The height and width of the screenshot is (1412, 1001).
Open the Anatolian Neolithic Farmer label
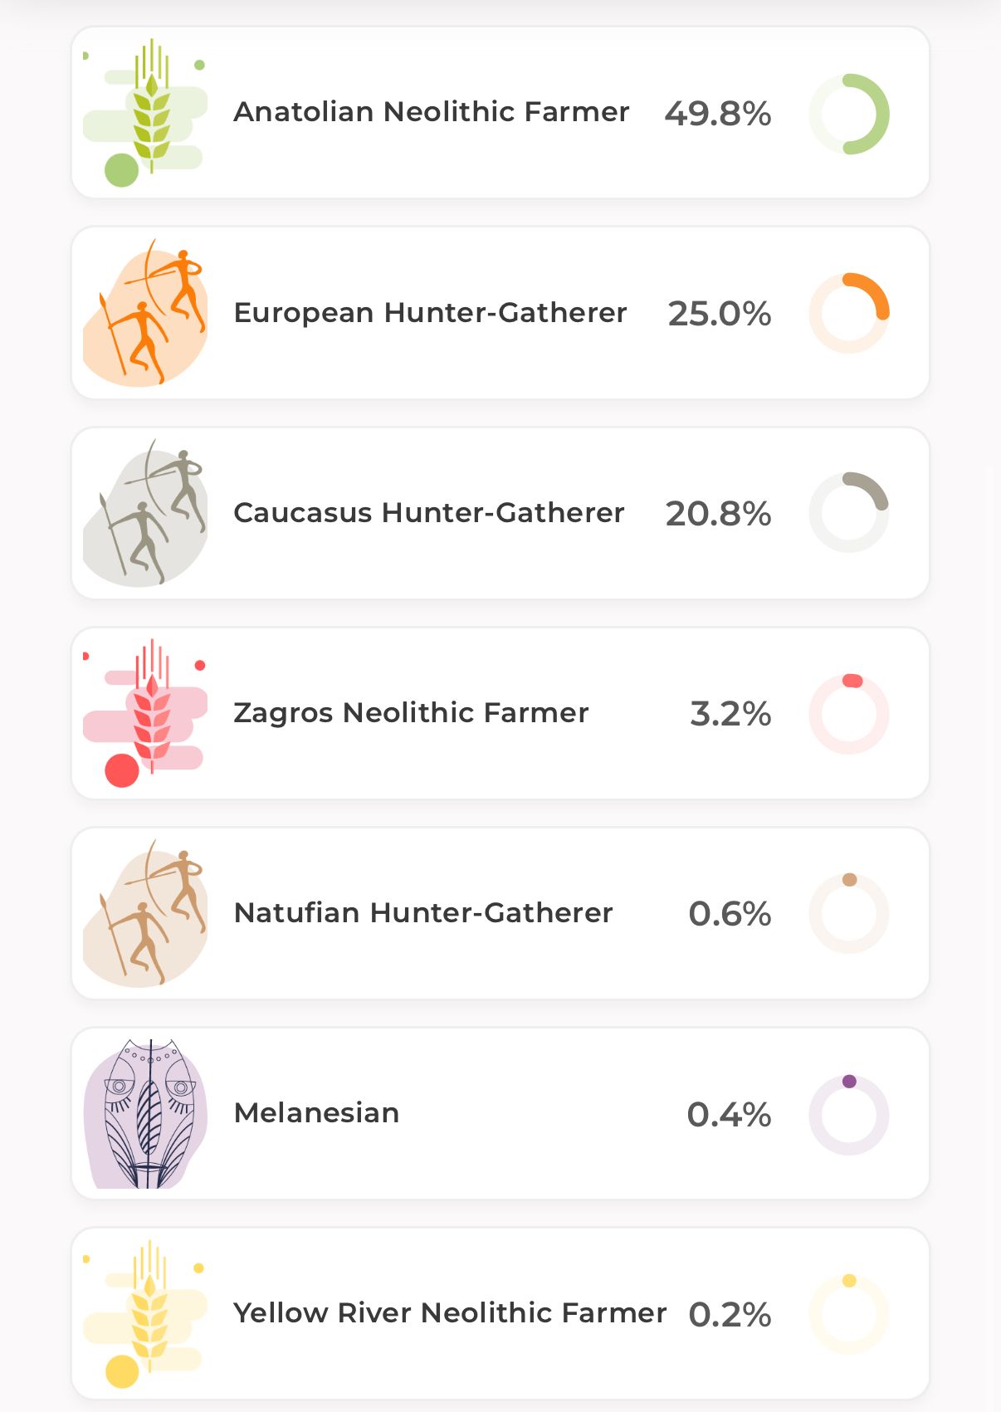tap(432, 111)
